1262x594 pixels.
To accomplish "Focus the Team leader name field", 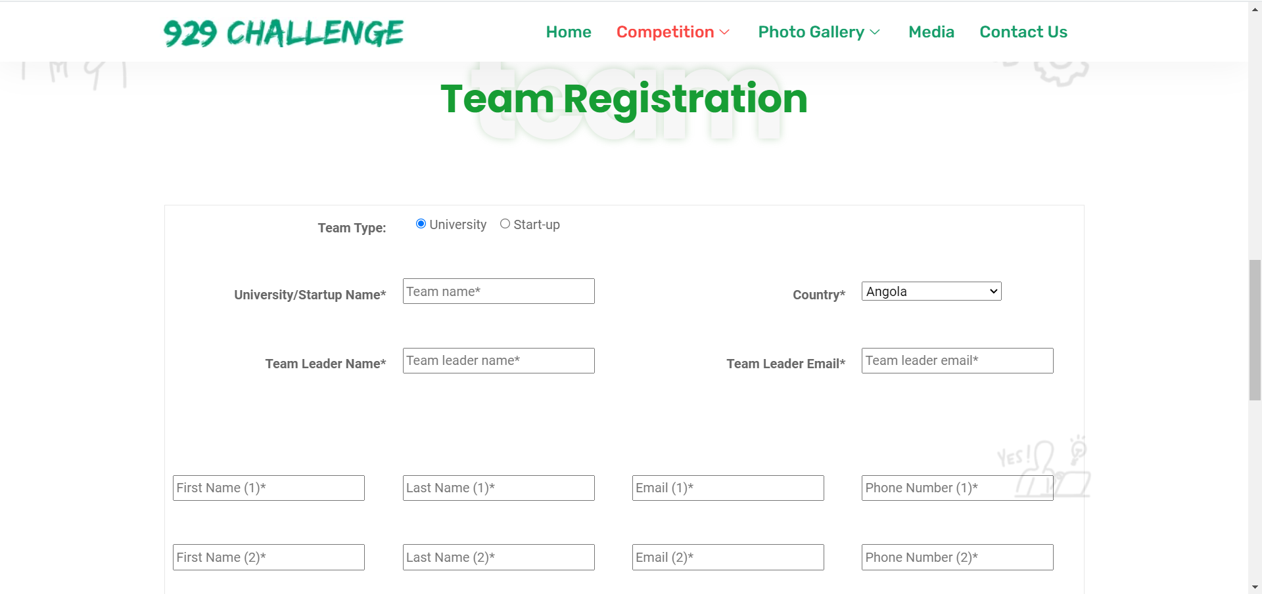I will tap(498, 360).
